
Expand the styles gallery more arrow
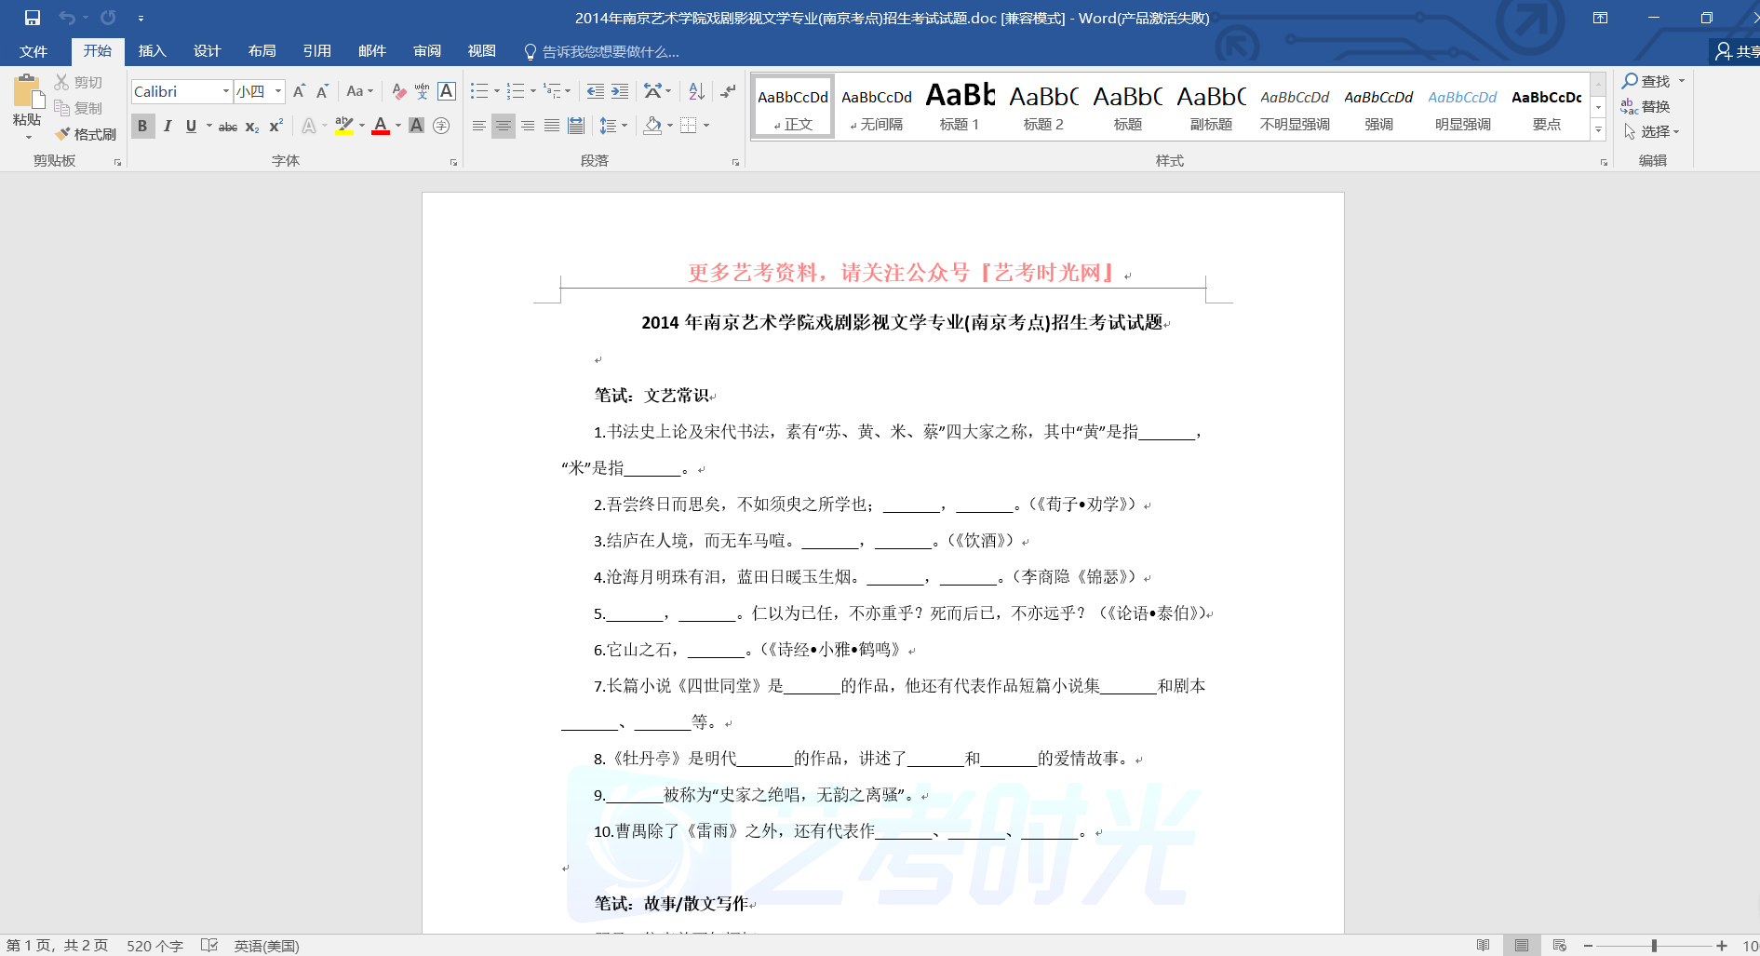1598,130
